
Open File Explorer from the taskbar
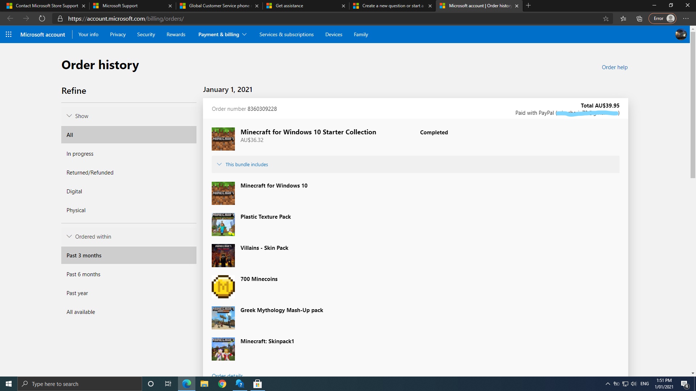[x=204, y=384]
